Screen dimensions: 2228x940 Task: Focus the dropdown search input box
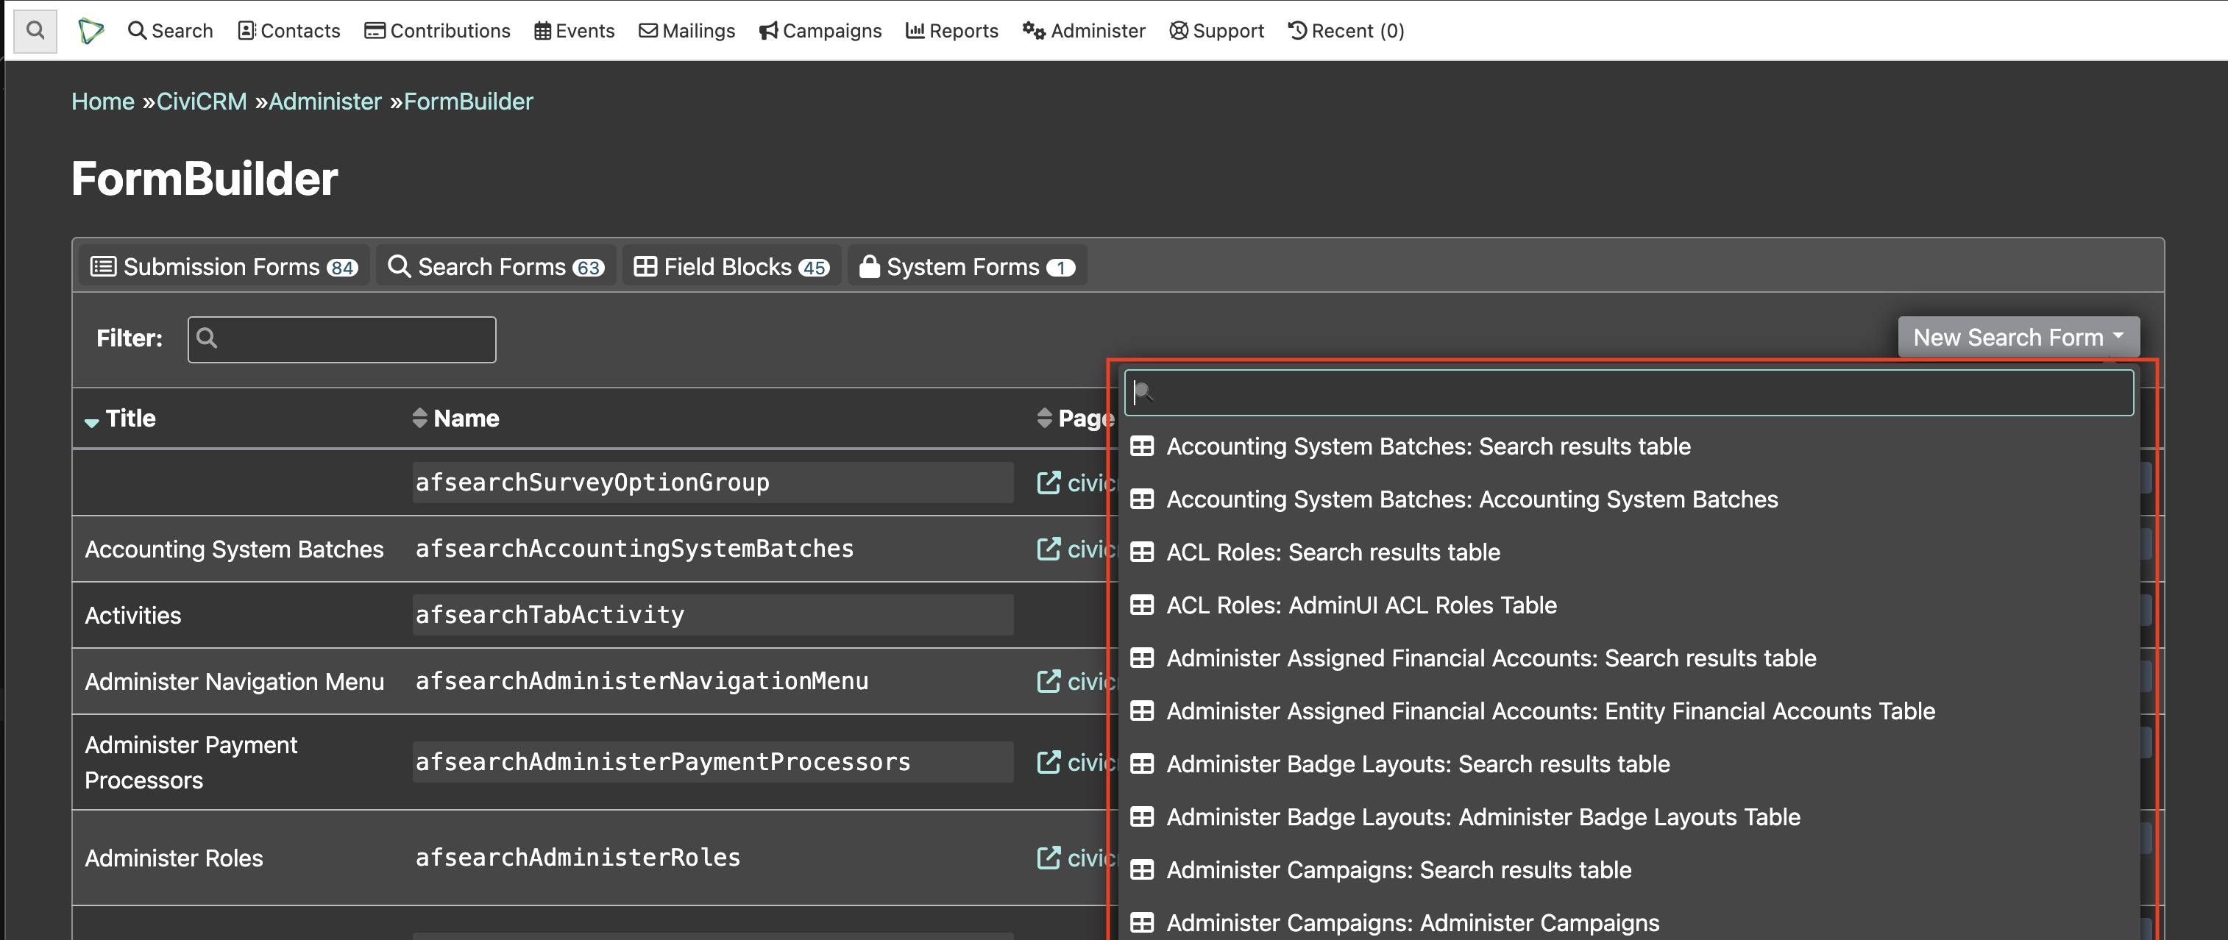point(1628,393)
